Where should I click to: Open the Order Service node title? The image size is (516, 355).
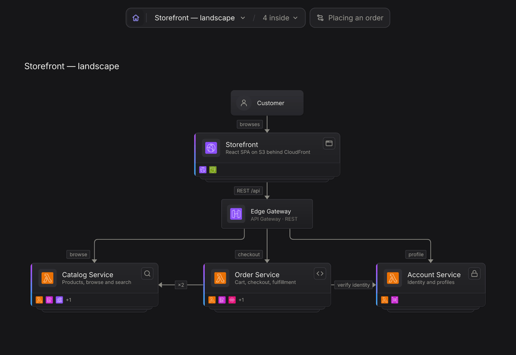pyautogui.click(x=257, y=274)
